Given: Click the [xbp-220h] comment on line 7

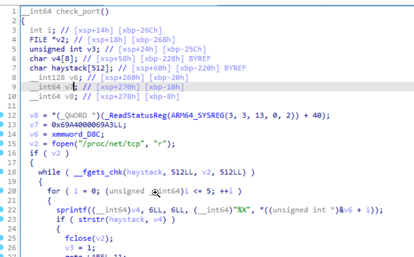Looking at the screenshot, I should pos(197,68).
